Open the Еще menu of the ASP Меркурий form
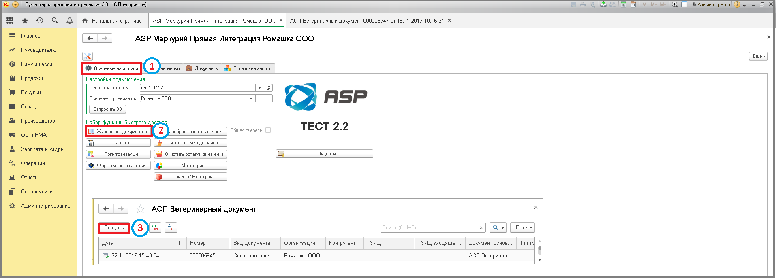 pos(758,56)
